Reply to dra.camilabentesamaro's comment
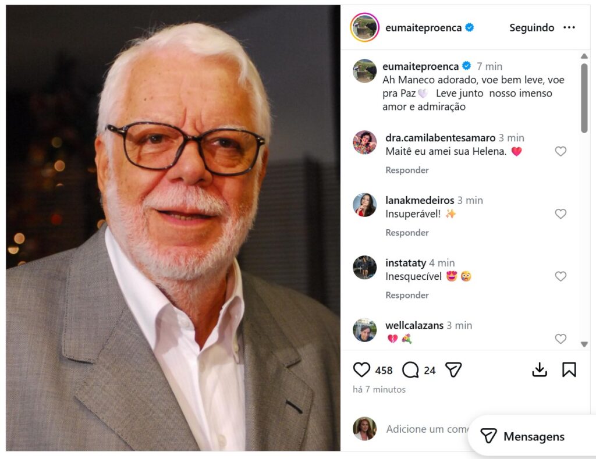This screenshot has height=459, width=596. (x=407, y=170)
